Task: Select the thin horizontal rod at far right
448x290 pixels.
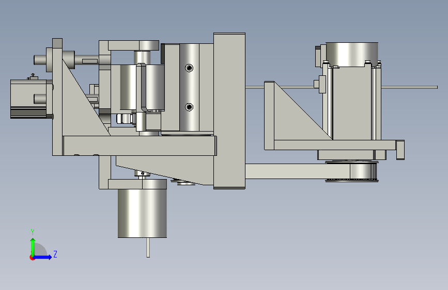Action: click(409, 87)
